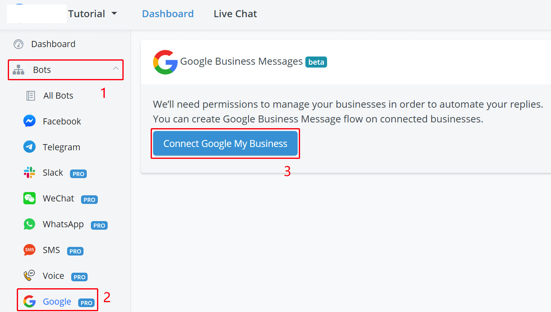Select SMS bot channel

coord(51,250)
